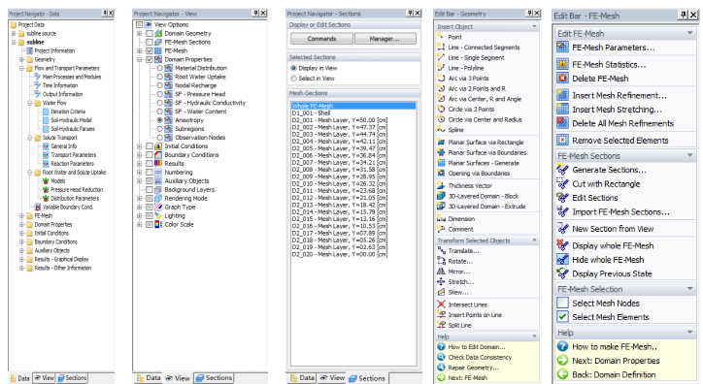This screenshot has width=703, height=384.
Task: Click Import FE-Mesh Sections icon
Action: click(x=562, y=211)
